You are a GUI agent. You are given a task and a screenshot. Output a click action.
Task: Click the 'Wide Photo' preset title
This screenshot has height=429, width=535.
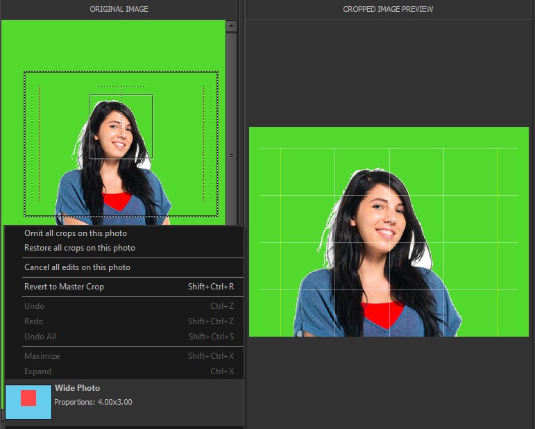tap(77, 388)
